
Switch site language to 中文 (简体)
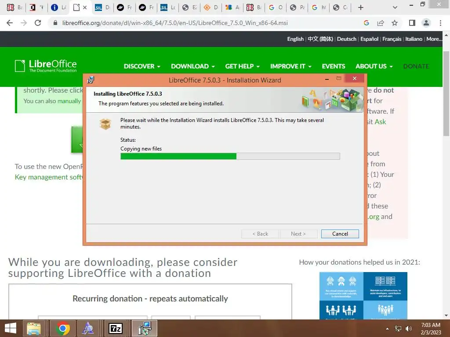coord(320,39)
